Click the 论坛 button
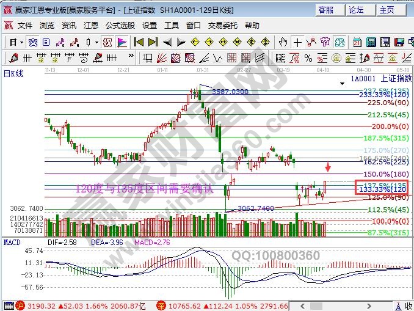 click(356, 10)
